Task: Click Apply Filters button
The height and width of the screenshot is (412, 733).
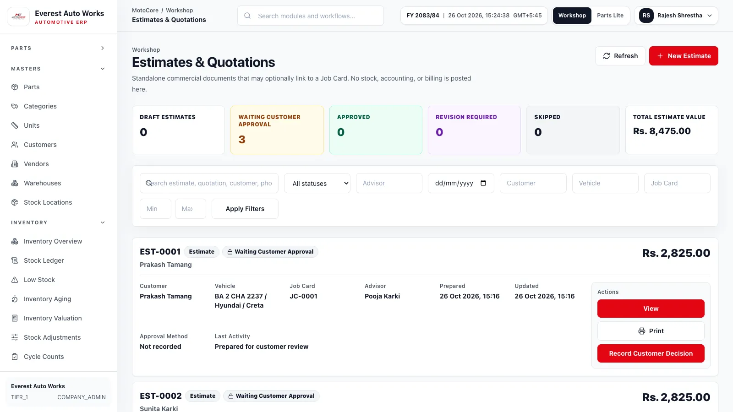Action: point(245,209)
